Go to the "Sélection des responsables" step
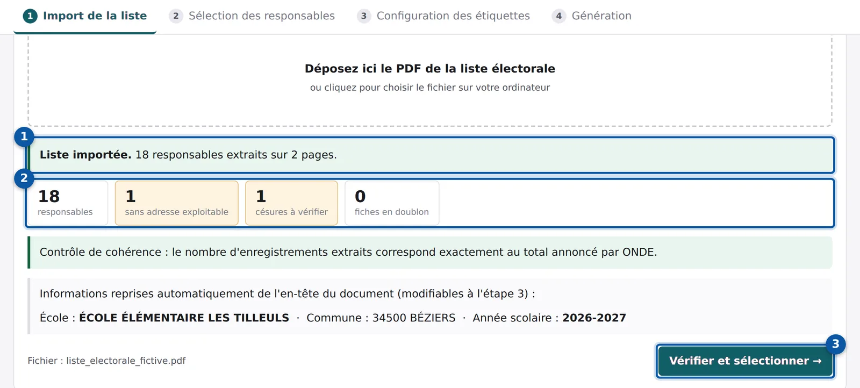The image size is (860, 388). click(x=252, y=16)
